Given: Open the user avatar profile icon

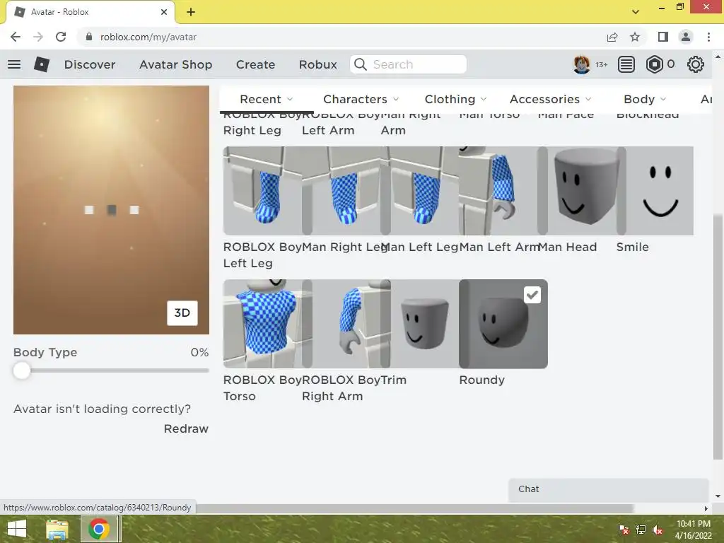Looking at the screenshot, I should 582,64.
